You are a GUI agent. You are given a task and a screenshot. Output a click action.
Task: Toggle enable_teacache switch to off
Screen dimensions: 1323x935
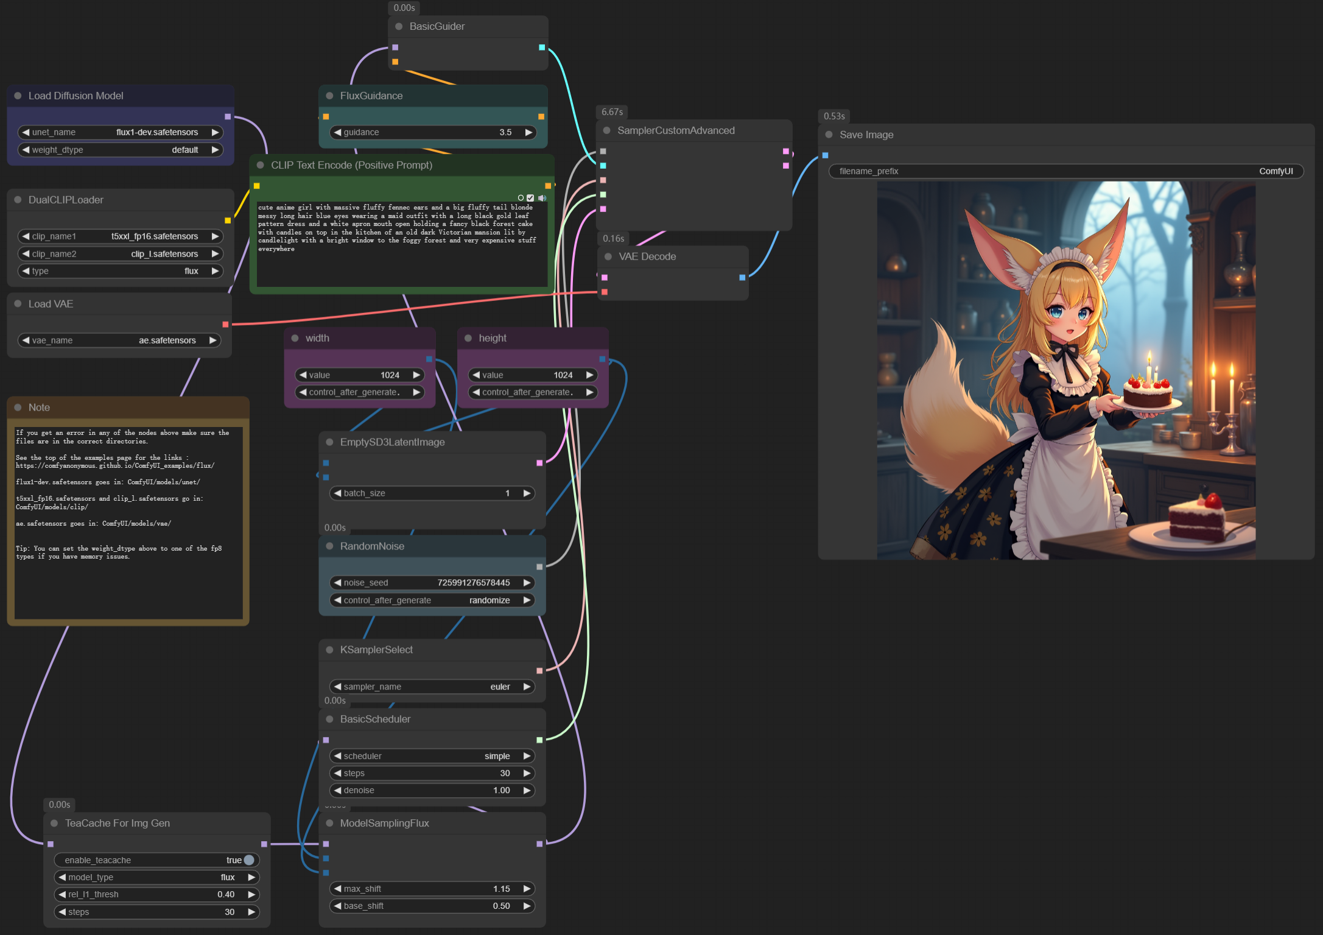pyautogui.click(x=249, y=860)
